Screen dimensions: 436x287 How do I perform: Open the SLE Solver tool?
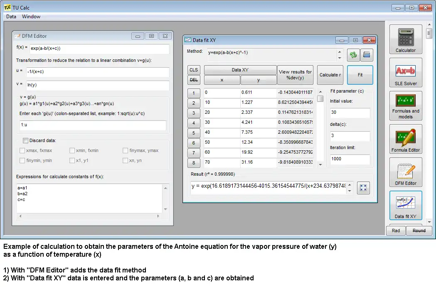point(405,73)
